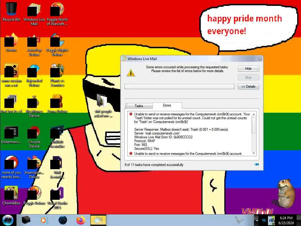301x226 pixels.
Task: Open AstroPop Deluxe desktop icon
Action: pyautogui.click(x=34, y=45)
